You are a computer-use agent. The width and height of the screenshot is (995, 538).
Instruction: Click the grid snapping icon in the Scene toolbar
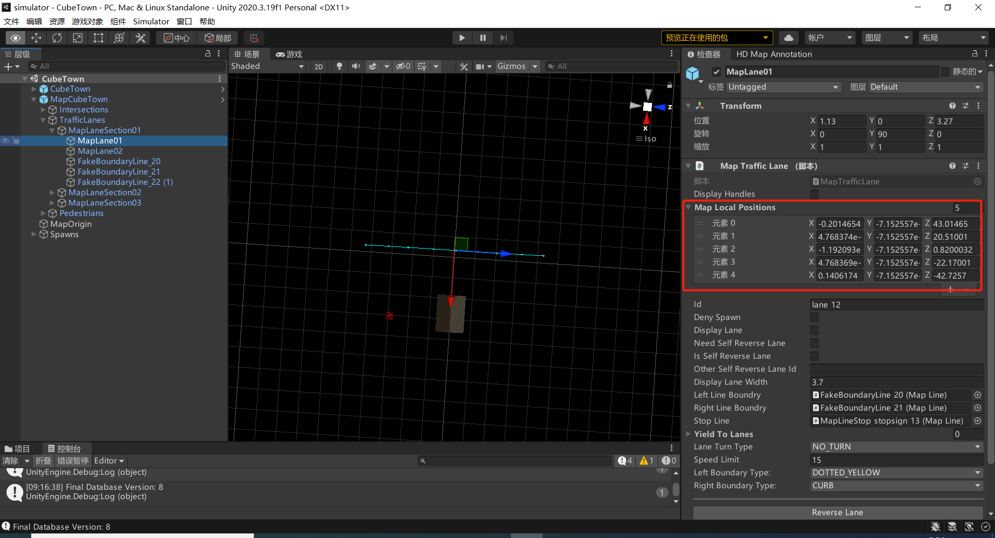pos(253,37)
